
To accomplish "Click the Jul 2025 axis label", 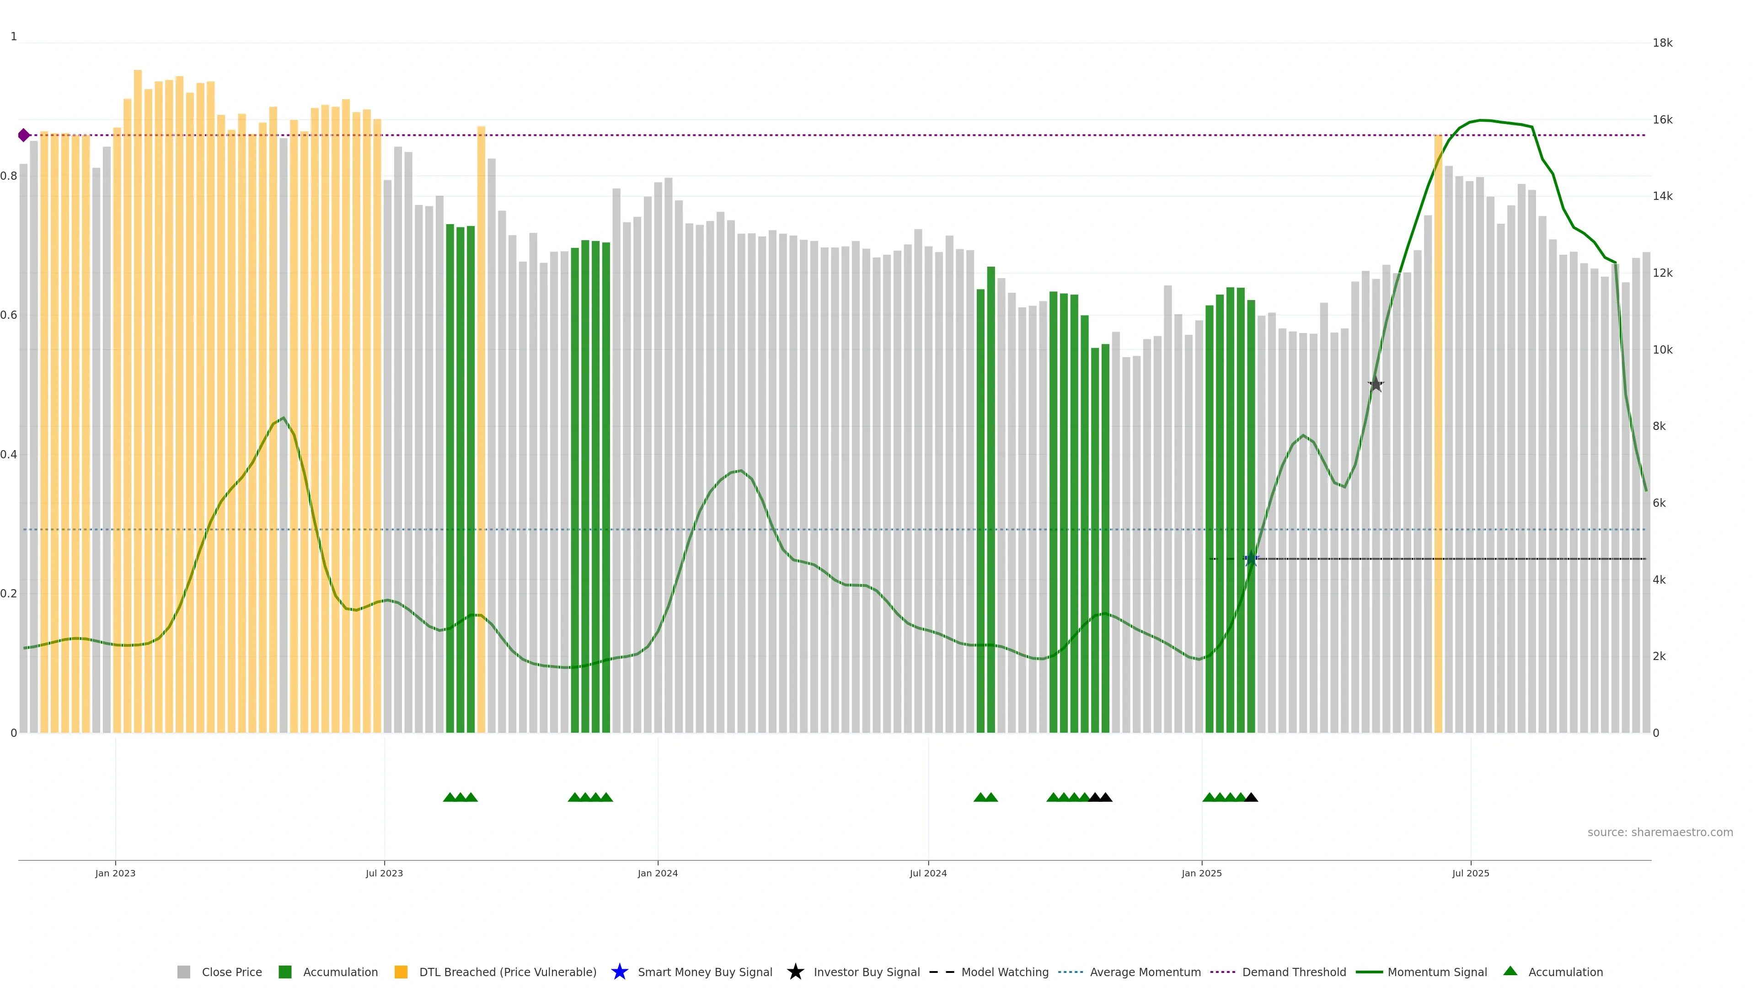I will click(x=1470, y=873).
